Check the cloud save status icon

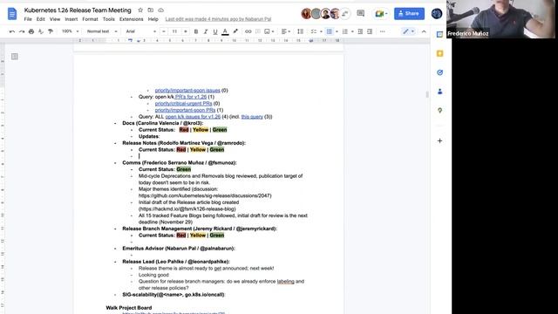(x=160, y=10)
